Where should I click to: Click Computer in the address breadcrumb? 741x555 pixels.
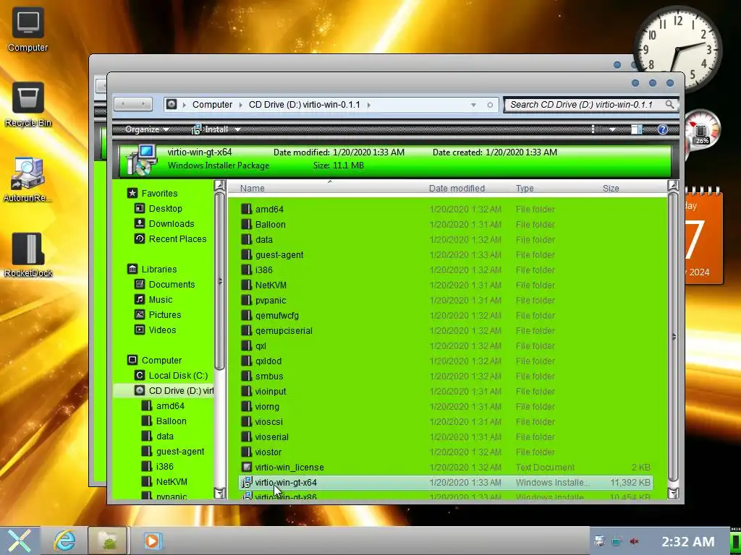pos(212,104)
